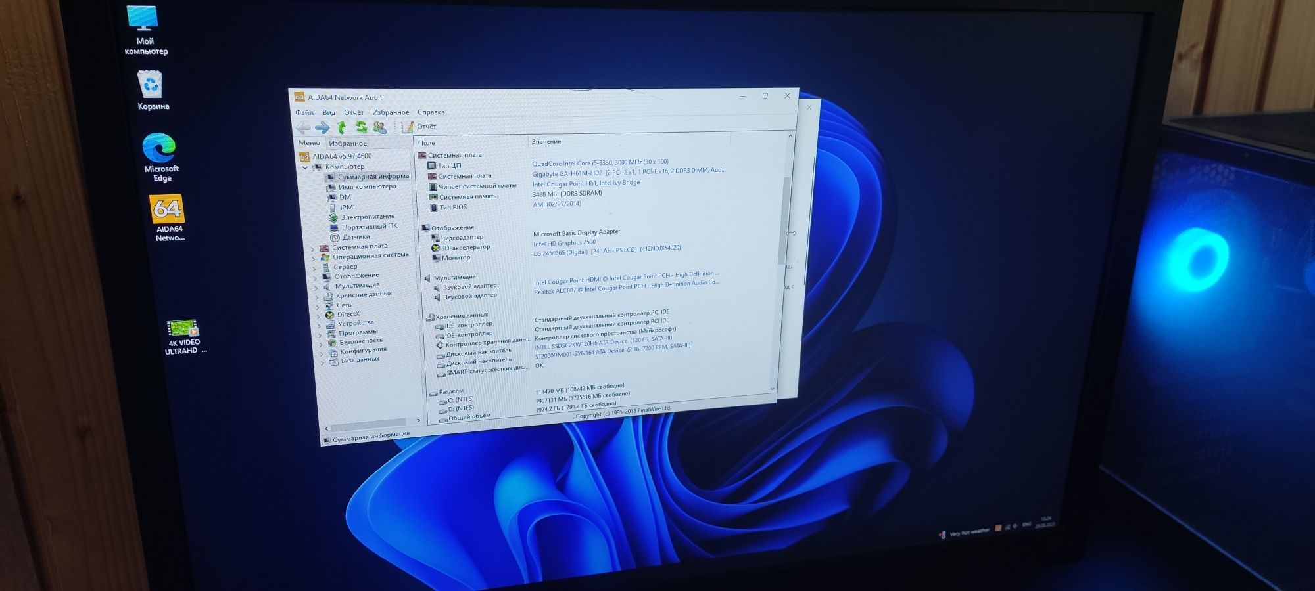Viewport: 1315px width, 591px height.
Task: Click the Realtek ALC887 audio adapter link
Action: point(627,288)
